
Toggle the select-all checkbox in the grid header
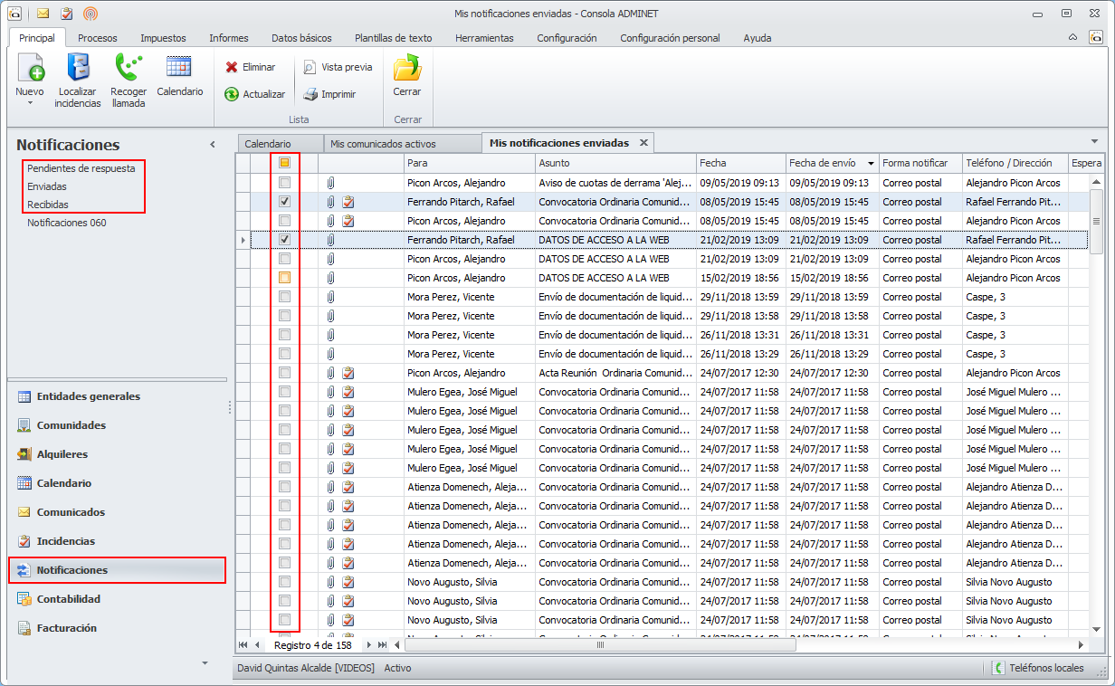pos(284,163)
